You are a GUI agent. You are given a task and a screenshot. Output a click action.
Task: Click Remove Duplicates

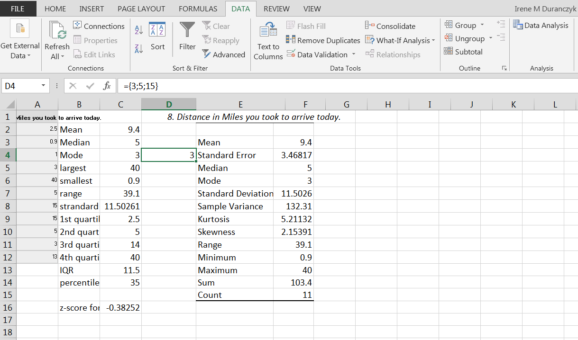click(x=323, y=40)
